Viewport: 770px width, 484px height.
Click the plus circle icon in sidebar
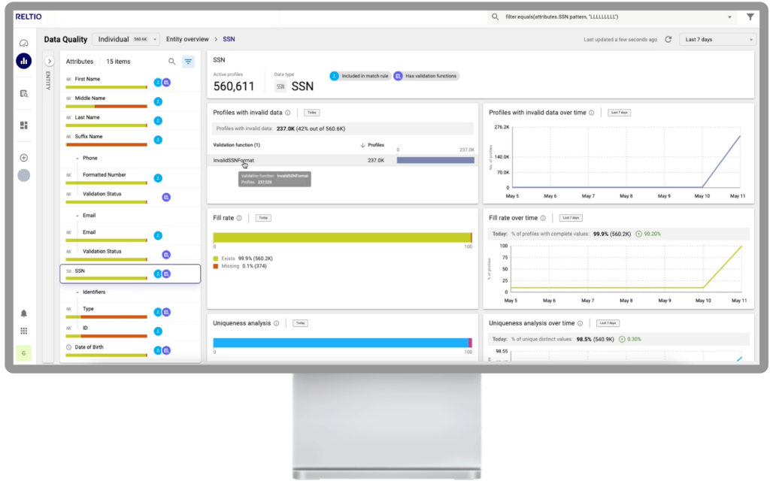(23, 158)
